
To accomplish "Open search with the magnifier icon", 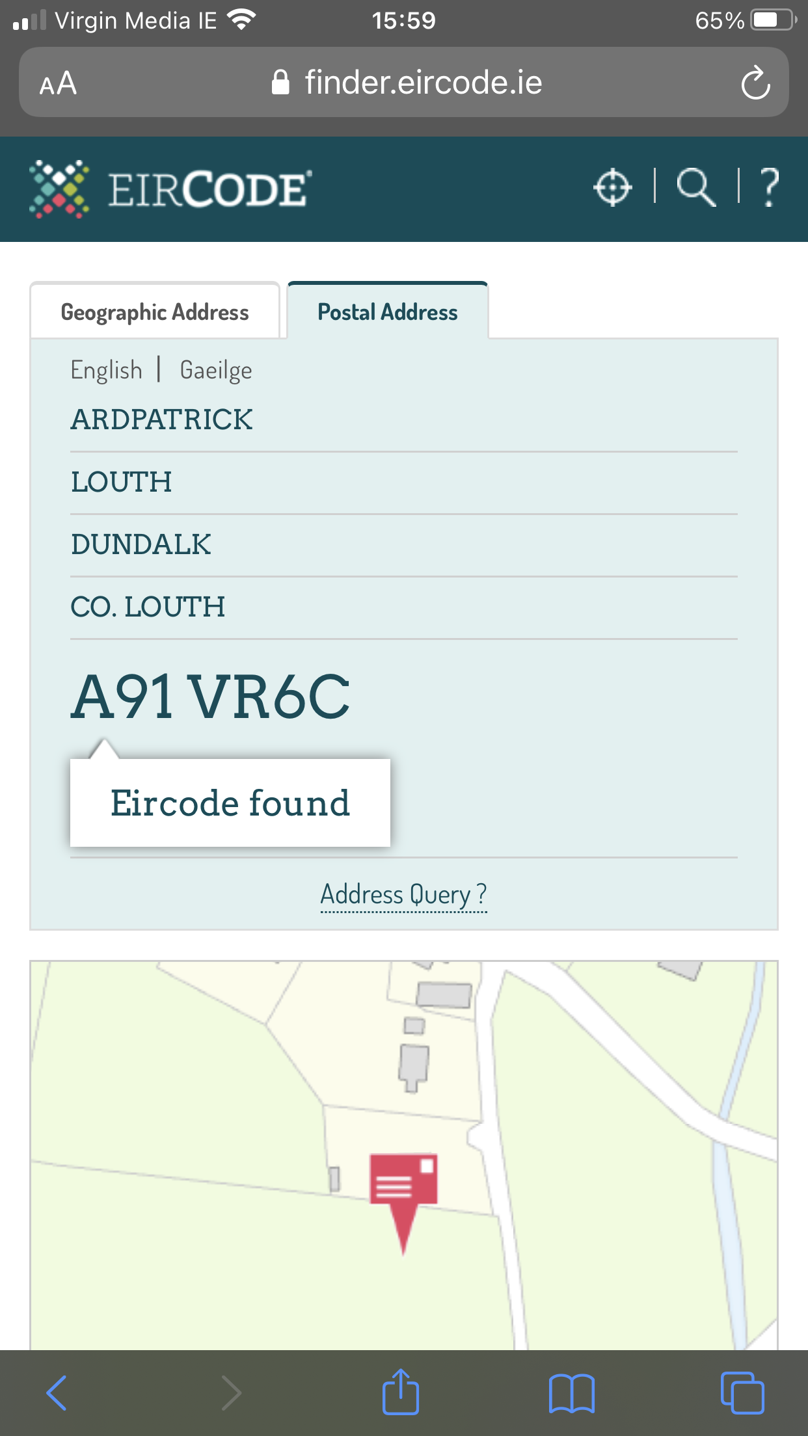I will point(696,188).
